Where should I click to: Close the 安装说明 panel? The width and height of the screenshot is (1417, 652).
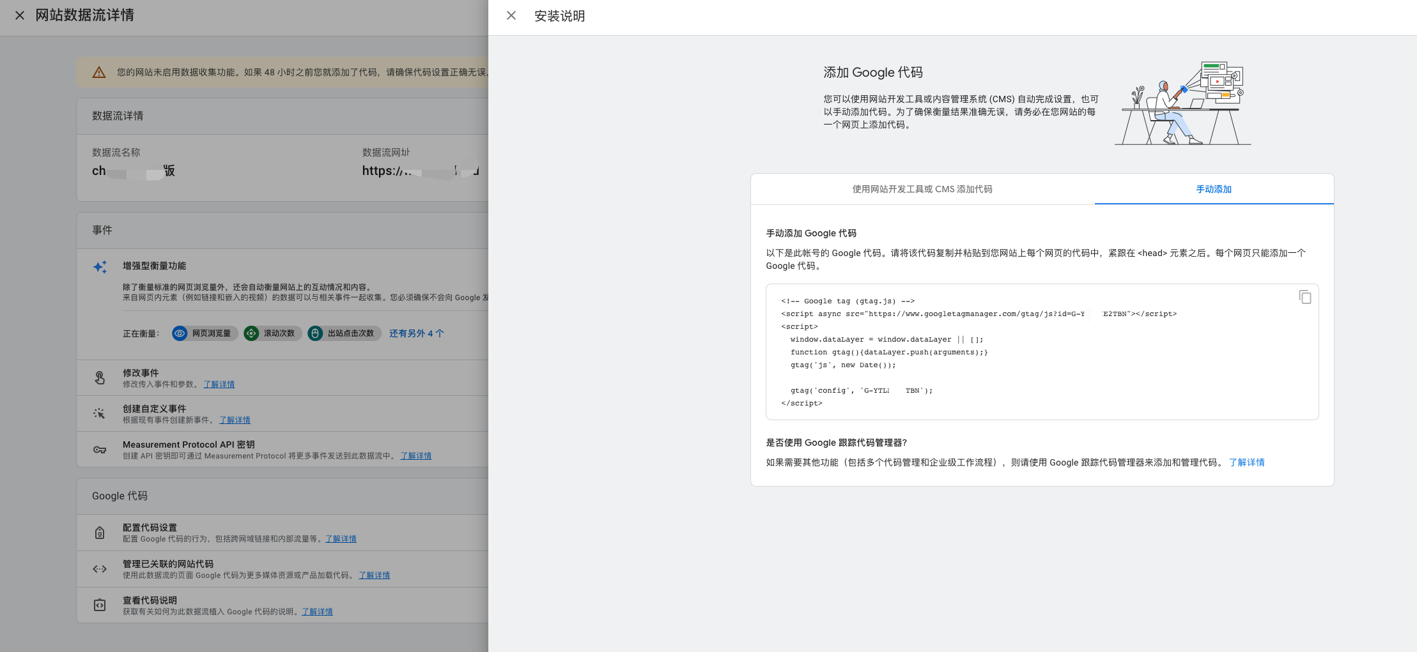(x=511, y=15)
